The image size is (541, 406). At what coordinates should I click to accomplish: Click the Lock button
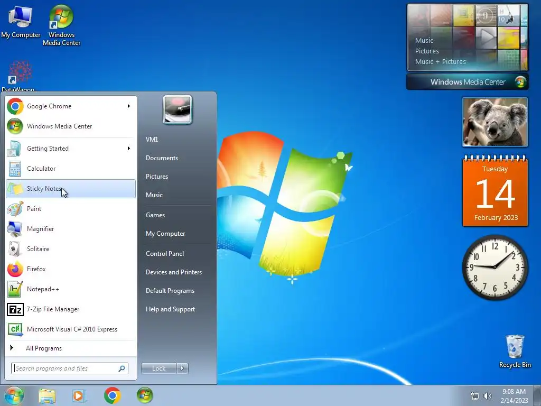pyautogui.click(x=158, y=368)
